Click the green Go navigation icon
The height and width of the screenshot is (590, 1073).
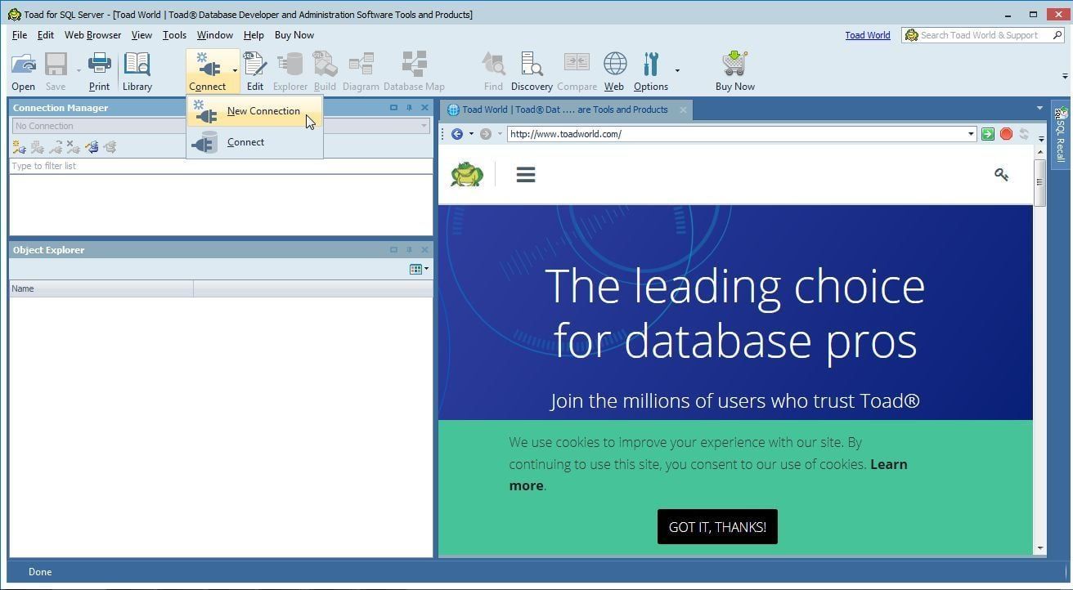coord(988,134)
